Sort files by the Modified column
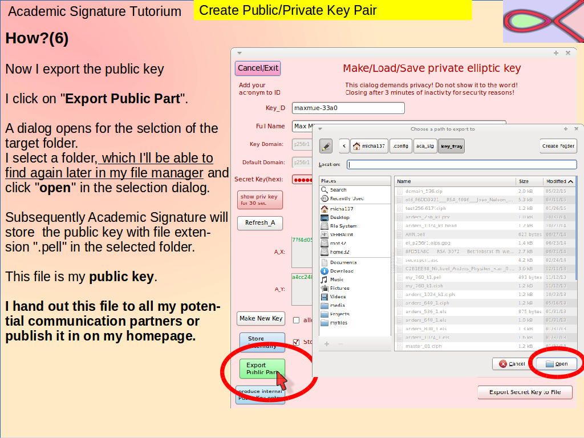The width and height of the screenshot is (584, 438). 559,181
